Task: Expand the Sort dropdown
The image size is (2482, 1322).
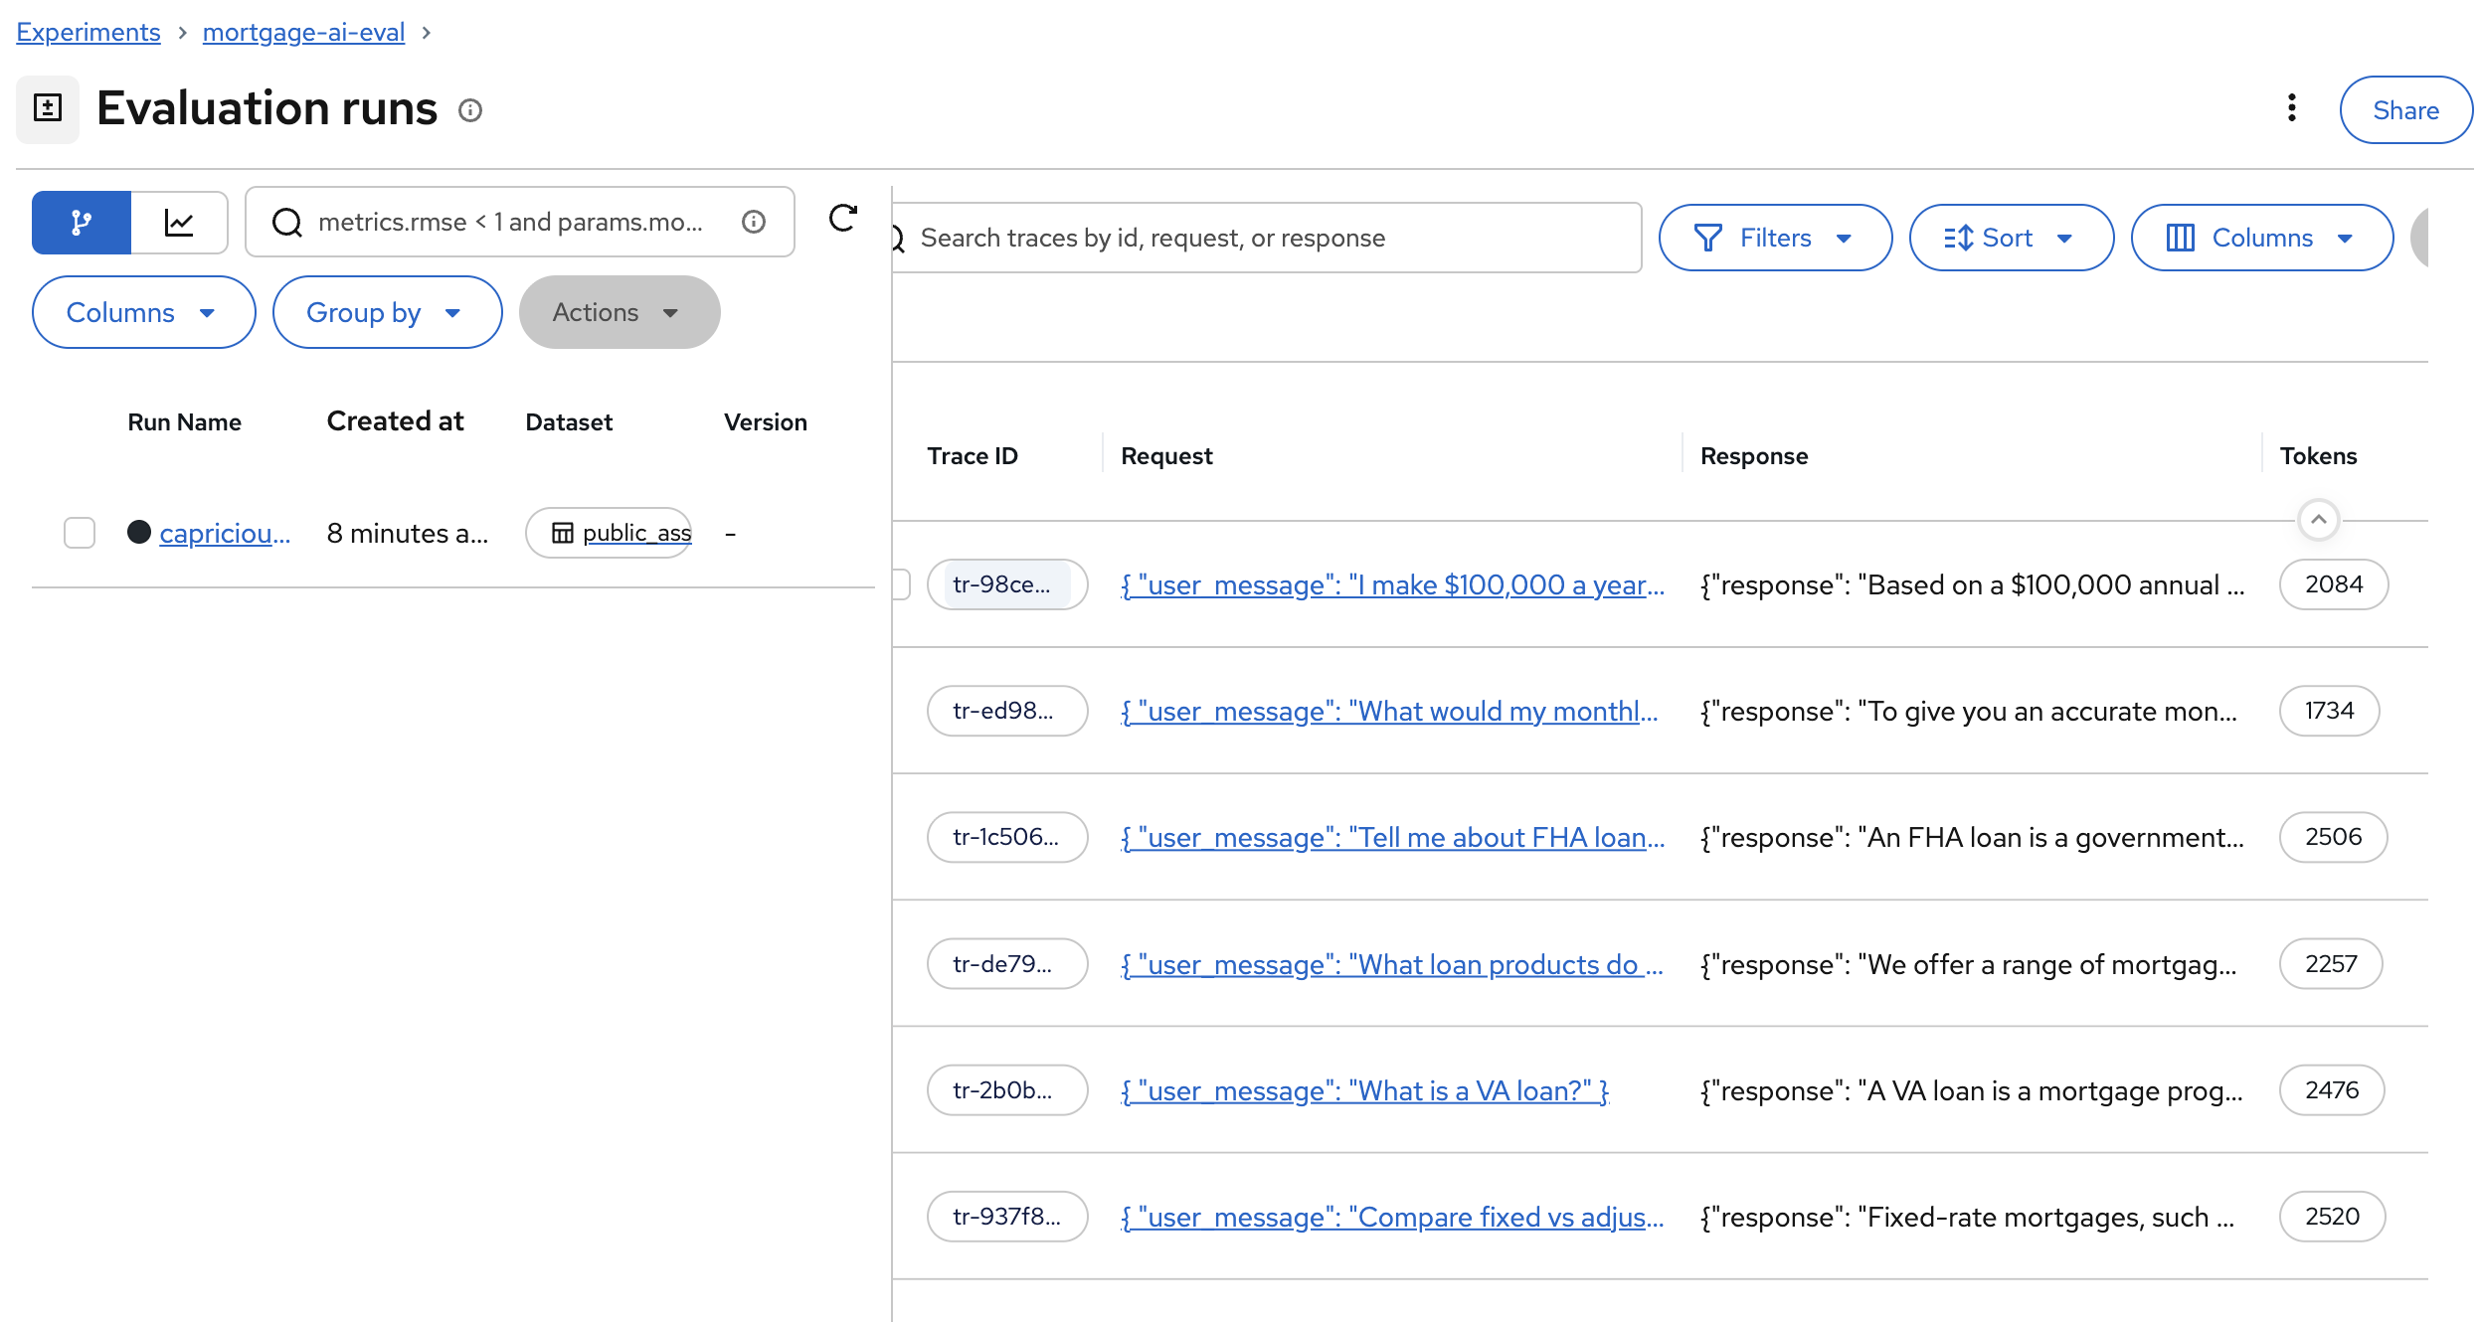Action: pos(2010,239)
